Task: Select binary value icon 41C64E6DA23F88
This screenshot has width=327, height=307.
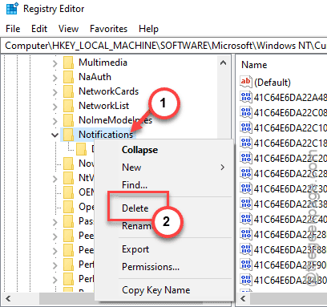Action: (x=246, y=249)
